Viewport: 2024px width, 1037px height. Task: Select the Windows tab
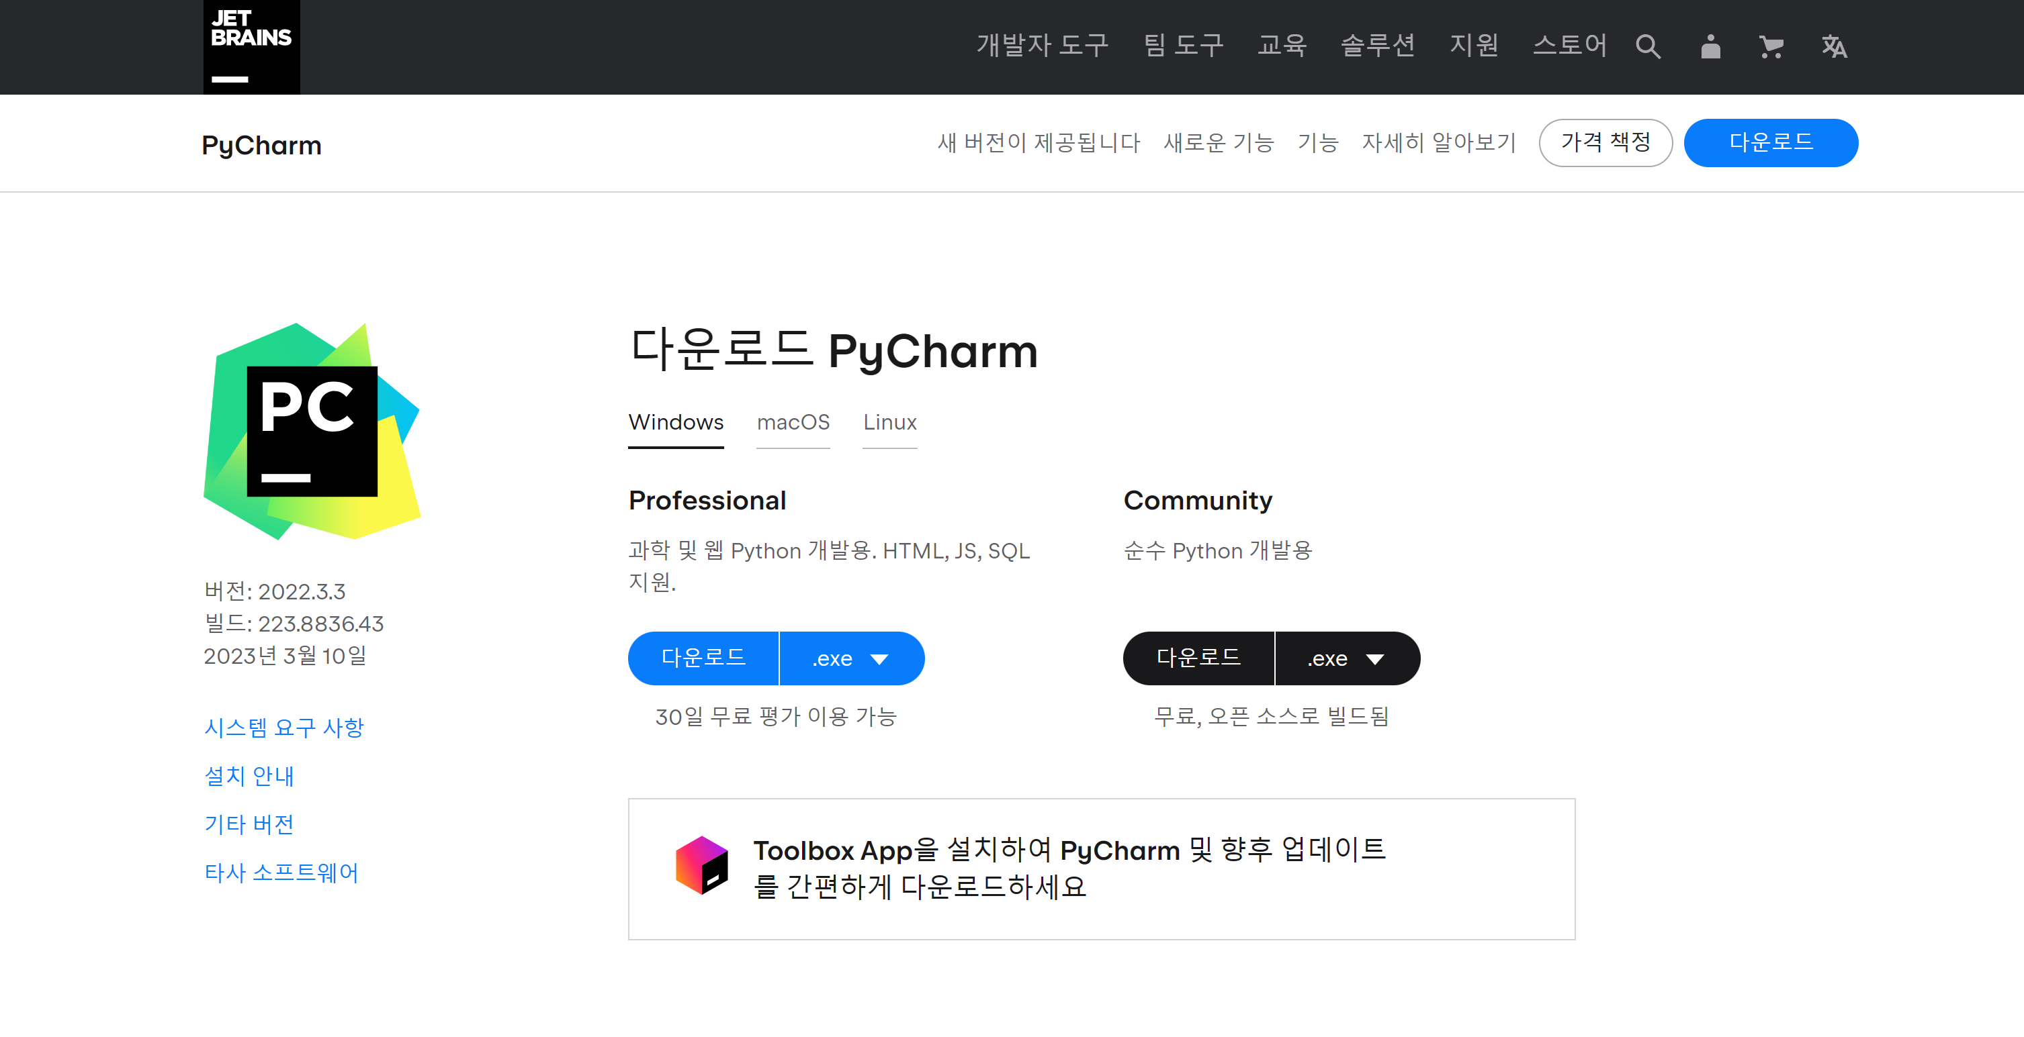[676, 422]
